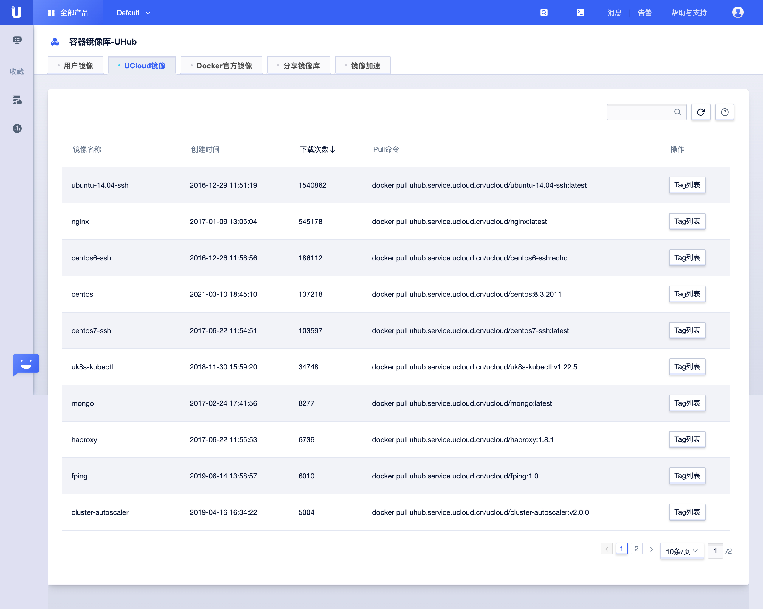Open the help question mark button
This screenshot has height=609, width=763.
click(x=725, y=112)
